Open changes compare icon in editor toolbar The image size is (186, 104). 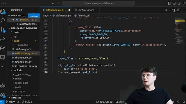(174, 10)
